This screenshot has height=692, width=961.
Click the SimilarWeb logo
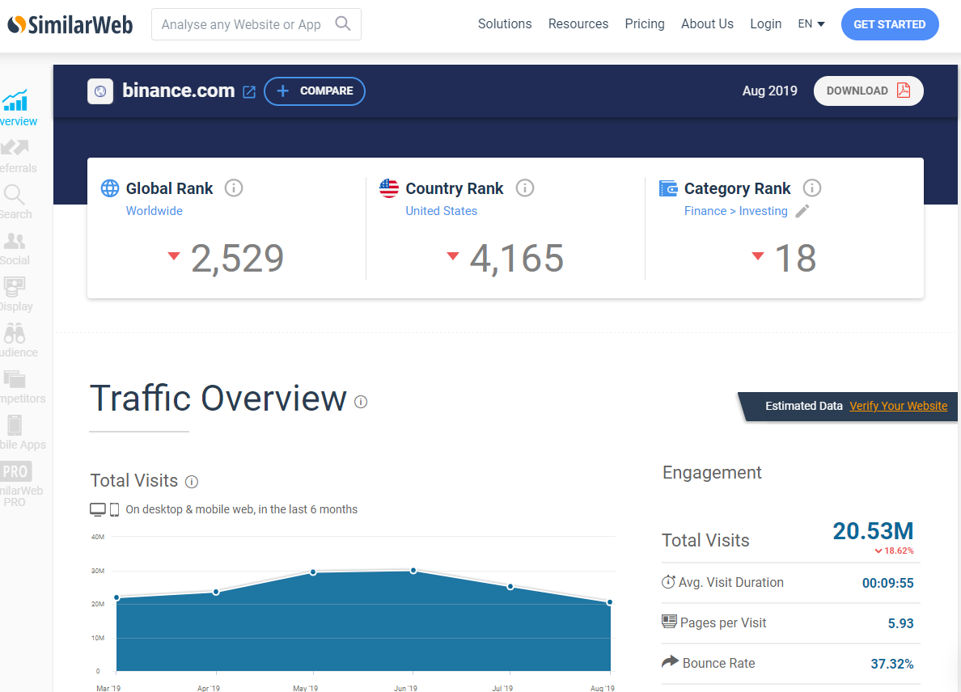click(70, 24)
